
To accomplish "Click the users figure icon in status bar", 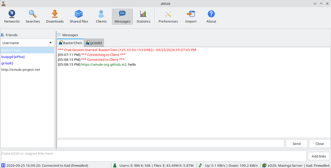I will (x=115, y=165).
